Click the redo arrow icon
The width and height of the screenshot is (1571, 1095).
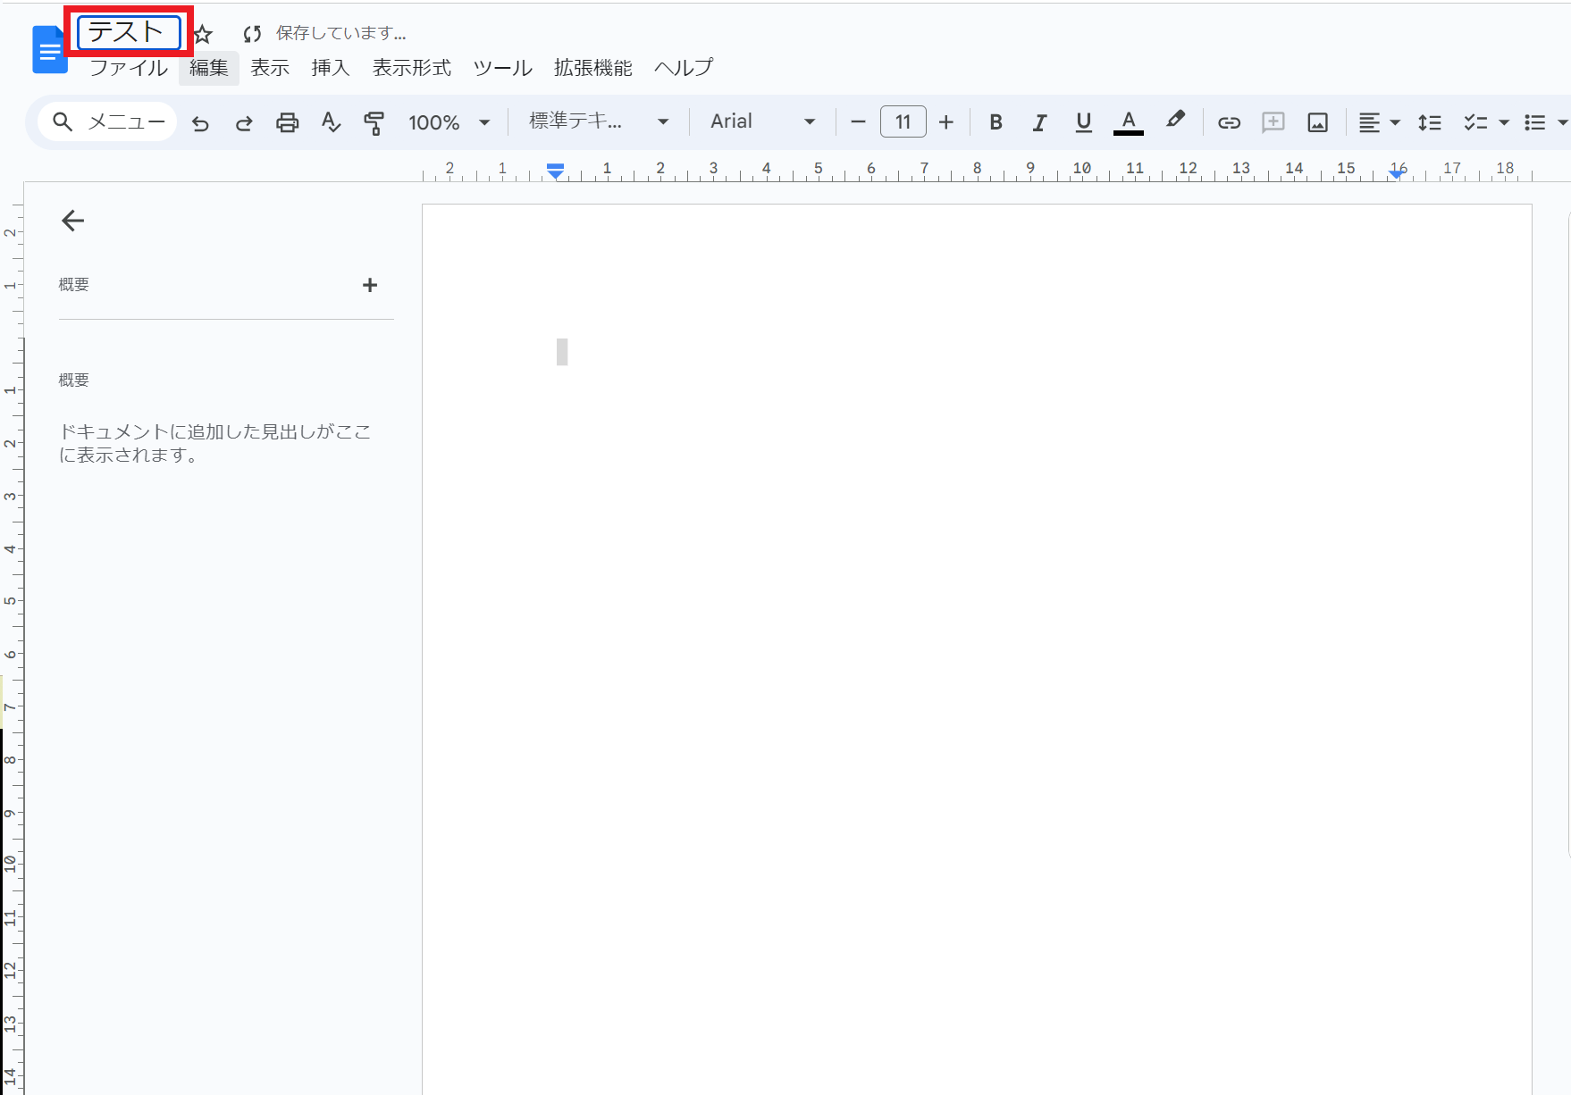243,123
